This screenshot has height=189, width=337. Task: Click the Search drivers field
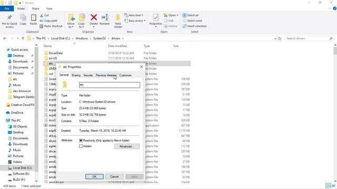(x=309, y=38)
